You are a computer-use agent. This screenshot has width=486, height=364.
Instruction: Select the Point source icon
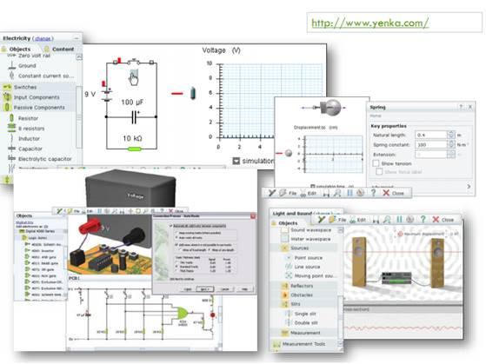[289, 258]
